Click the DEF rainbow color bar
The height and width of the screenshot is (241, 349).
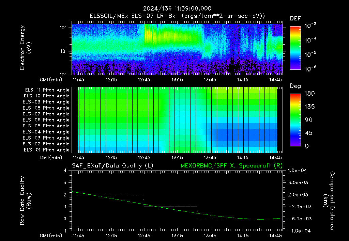(x=295, y=48)
